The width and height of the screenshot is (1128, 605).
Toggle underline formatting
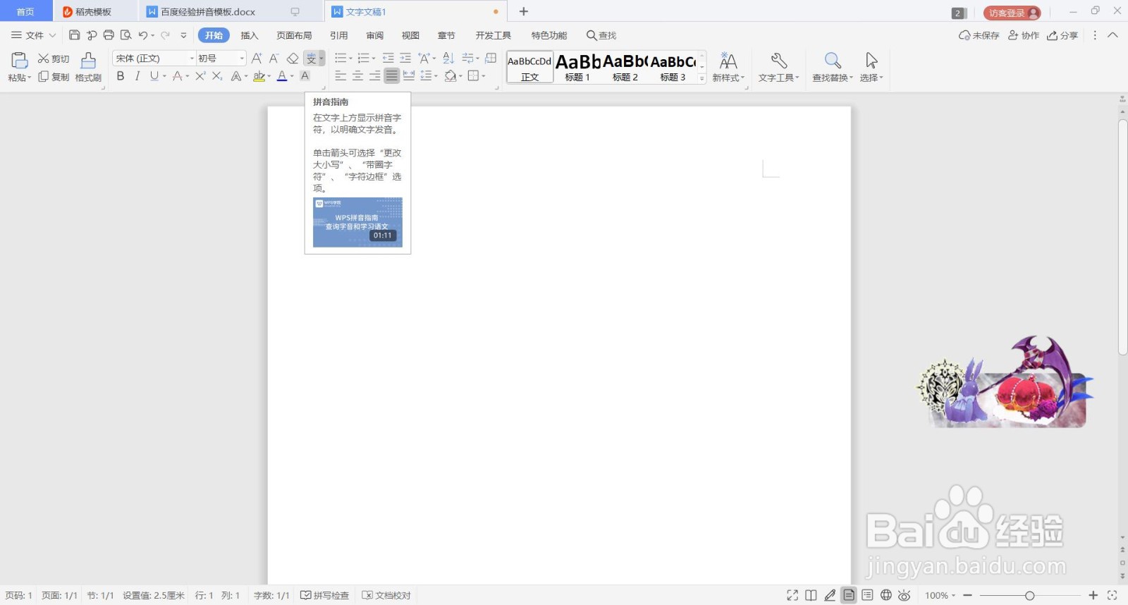(x=154, y=76)
